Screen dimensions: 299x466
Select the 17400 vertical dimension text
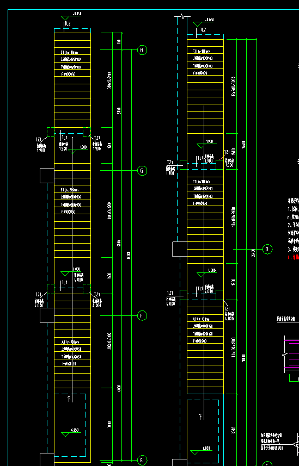(243, 145)
